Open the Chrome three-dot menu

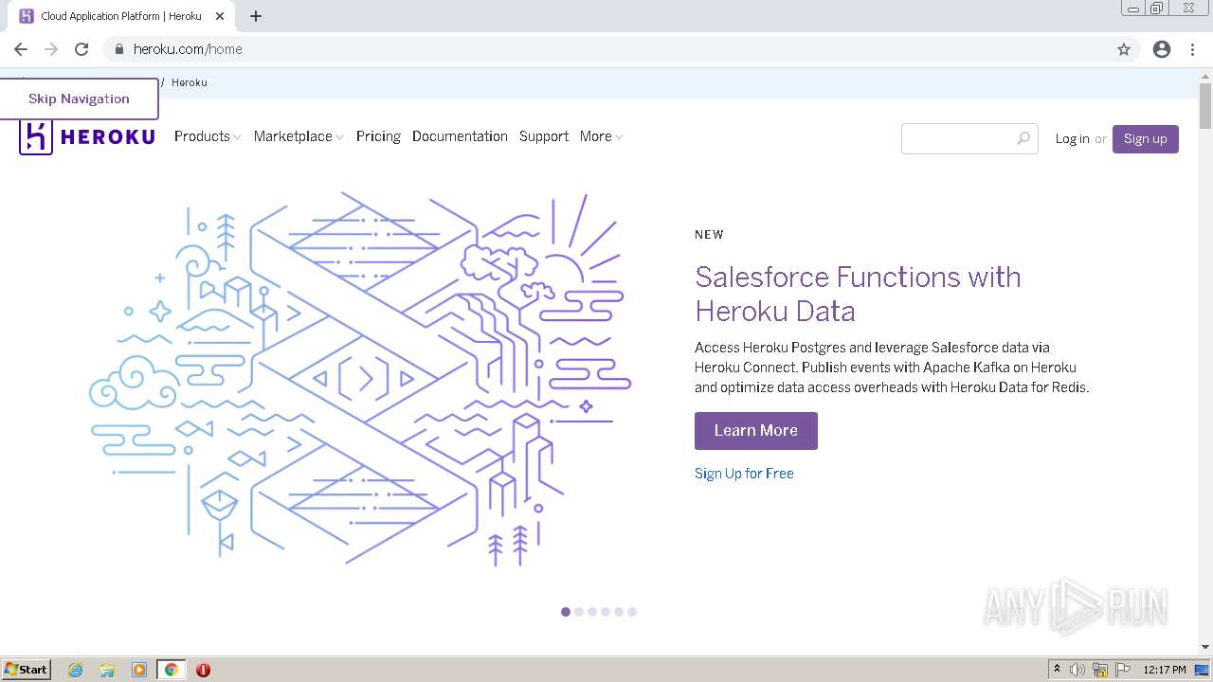1192,49
